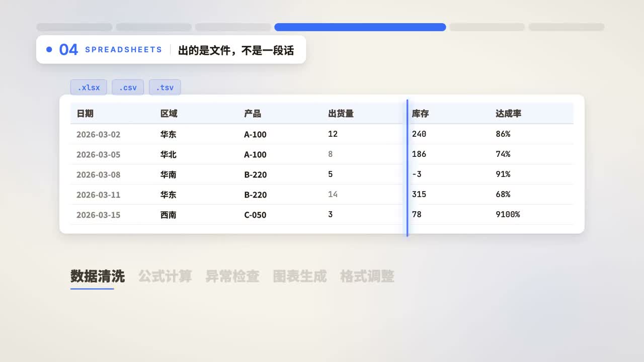Select the date cell 2026-03-05
Image resolution: width=644 pixels, height=362 pixels.
click(x=99, y=154)
